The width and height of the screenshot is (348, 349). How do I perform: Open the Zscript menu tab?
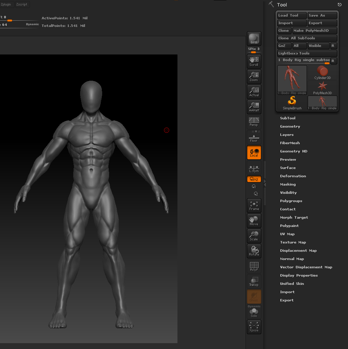coord(21,4)
